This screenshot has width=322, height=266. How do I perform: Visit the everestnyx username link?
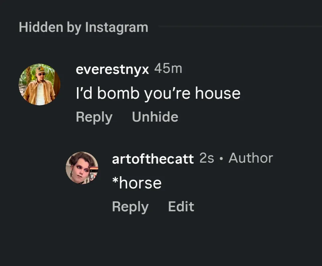click(112, 69)
